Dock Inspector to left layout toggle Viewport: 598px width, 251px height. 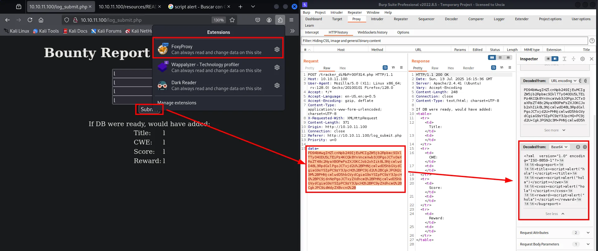point(548,59)
